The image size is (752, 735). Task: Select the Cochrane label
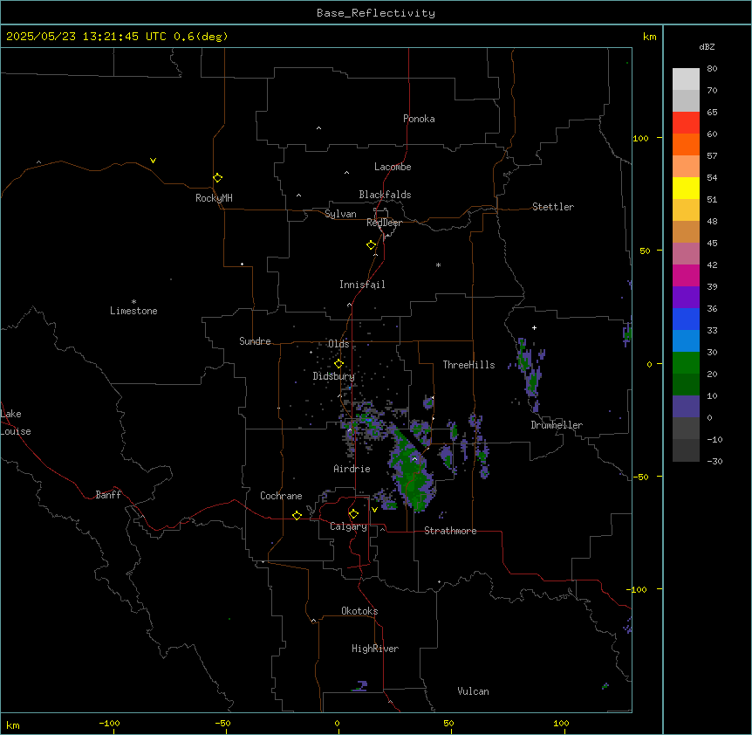[x=281, y=496]
